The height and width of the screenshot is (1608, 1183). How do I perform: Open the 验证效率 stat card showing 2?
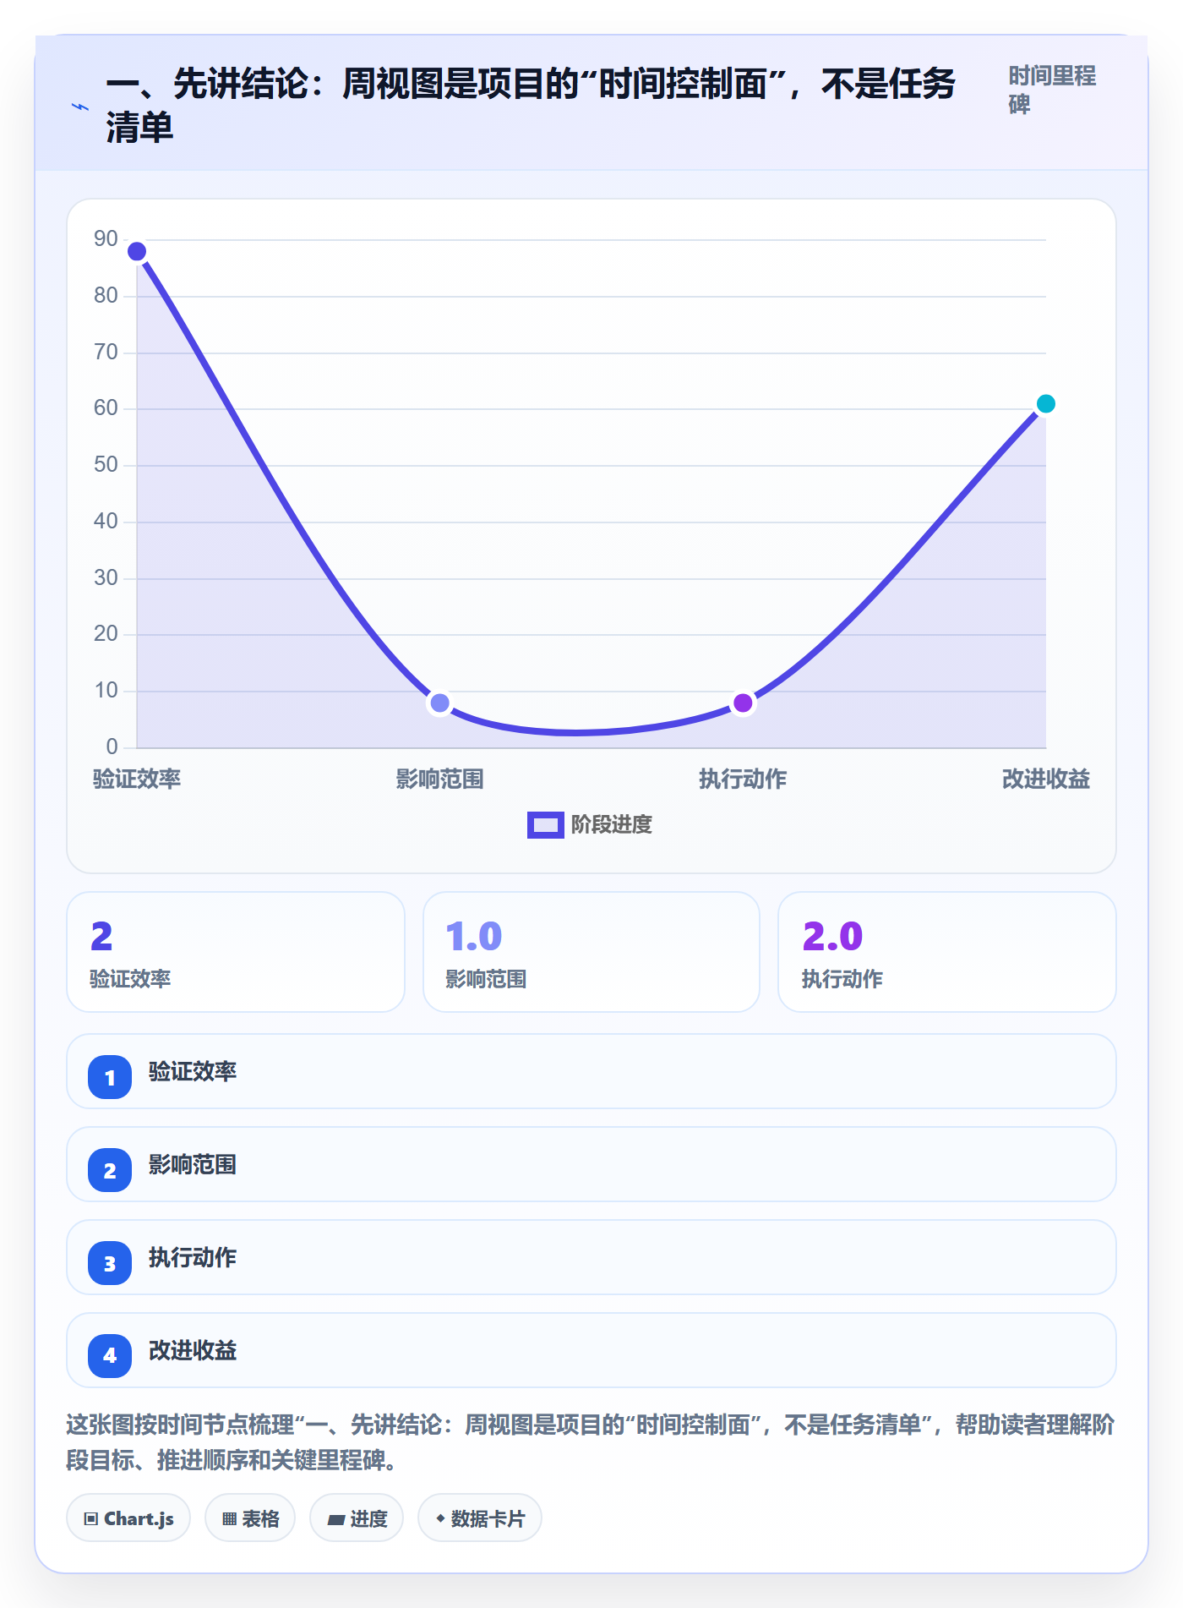pos(236,952)
